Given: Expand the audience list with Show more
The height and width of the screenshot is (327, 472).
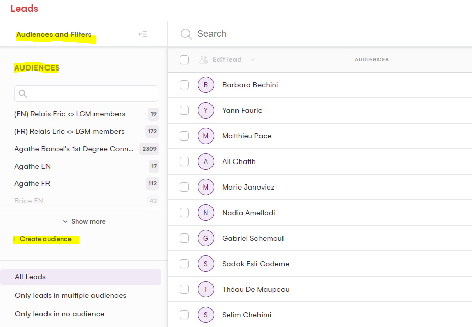Looking at the screenshot, I should tap(84, 221).
